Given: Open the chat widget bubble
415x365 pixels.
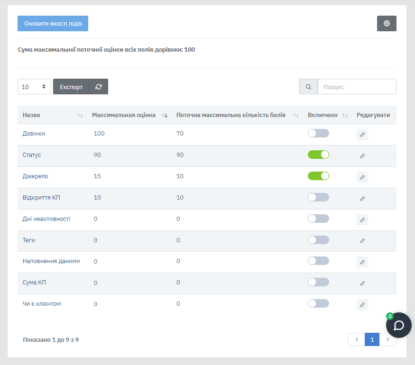Looking at the screenshot, I should click(398, 325).
